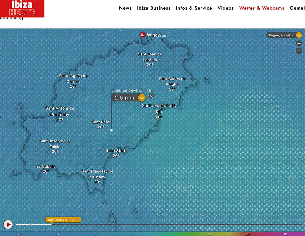Open the Infos & Service menu
The height and width of the screenshot is (236, 305).
point(194,8)
